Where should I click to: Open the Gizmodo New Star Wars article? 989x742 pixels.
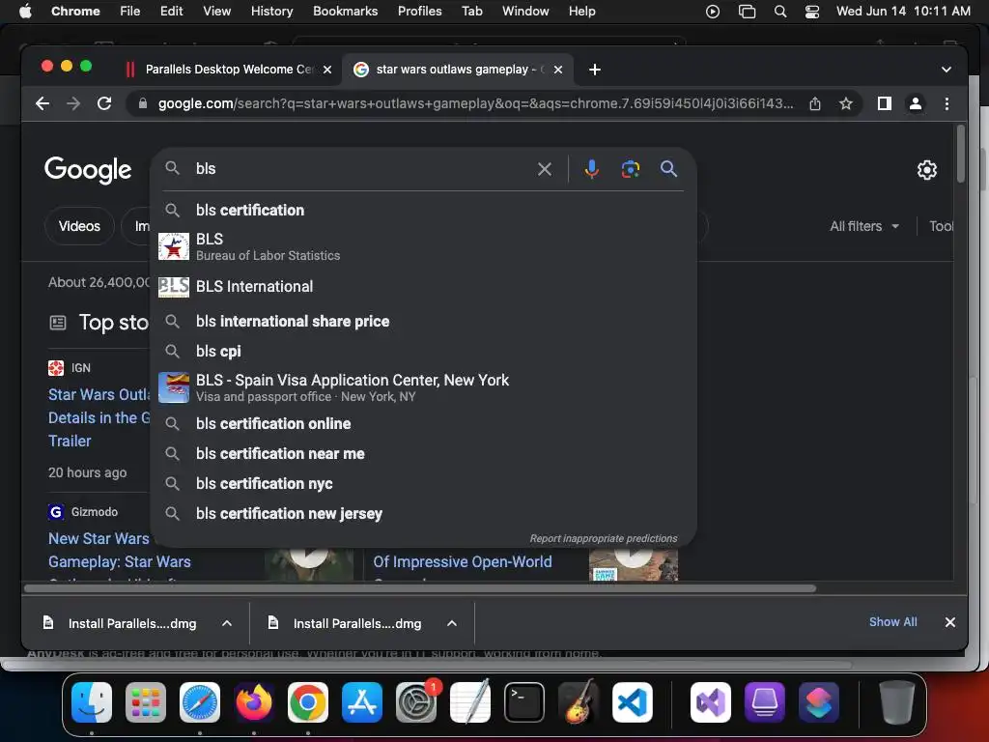(x=119, y=550)
